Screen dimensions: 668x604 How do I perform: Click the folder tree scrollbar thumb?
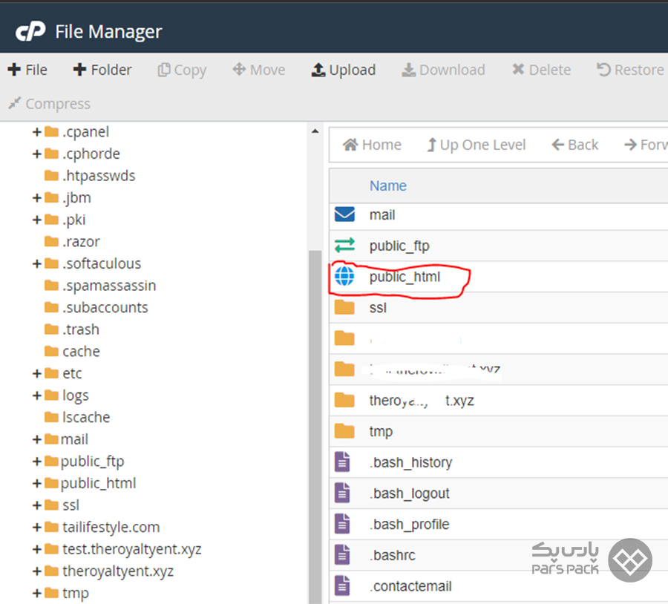315,426
